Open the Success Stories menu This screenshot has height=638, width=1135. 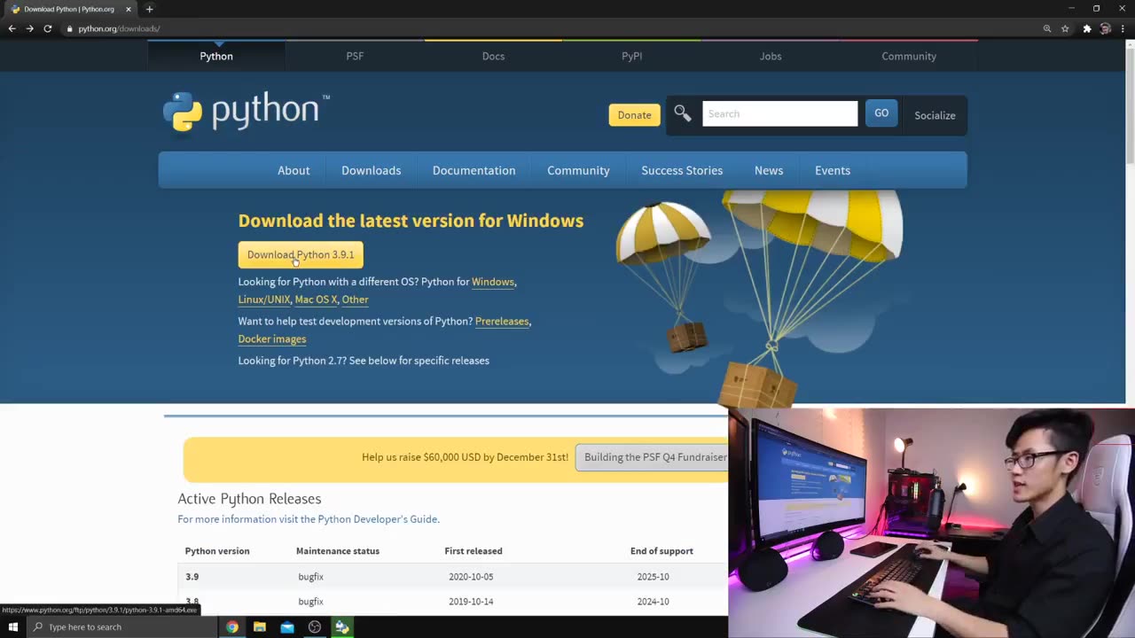click(x=682, y=170)
